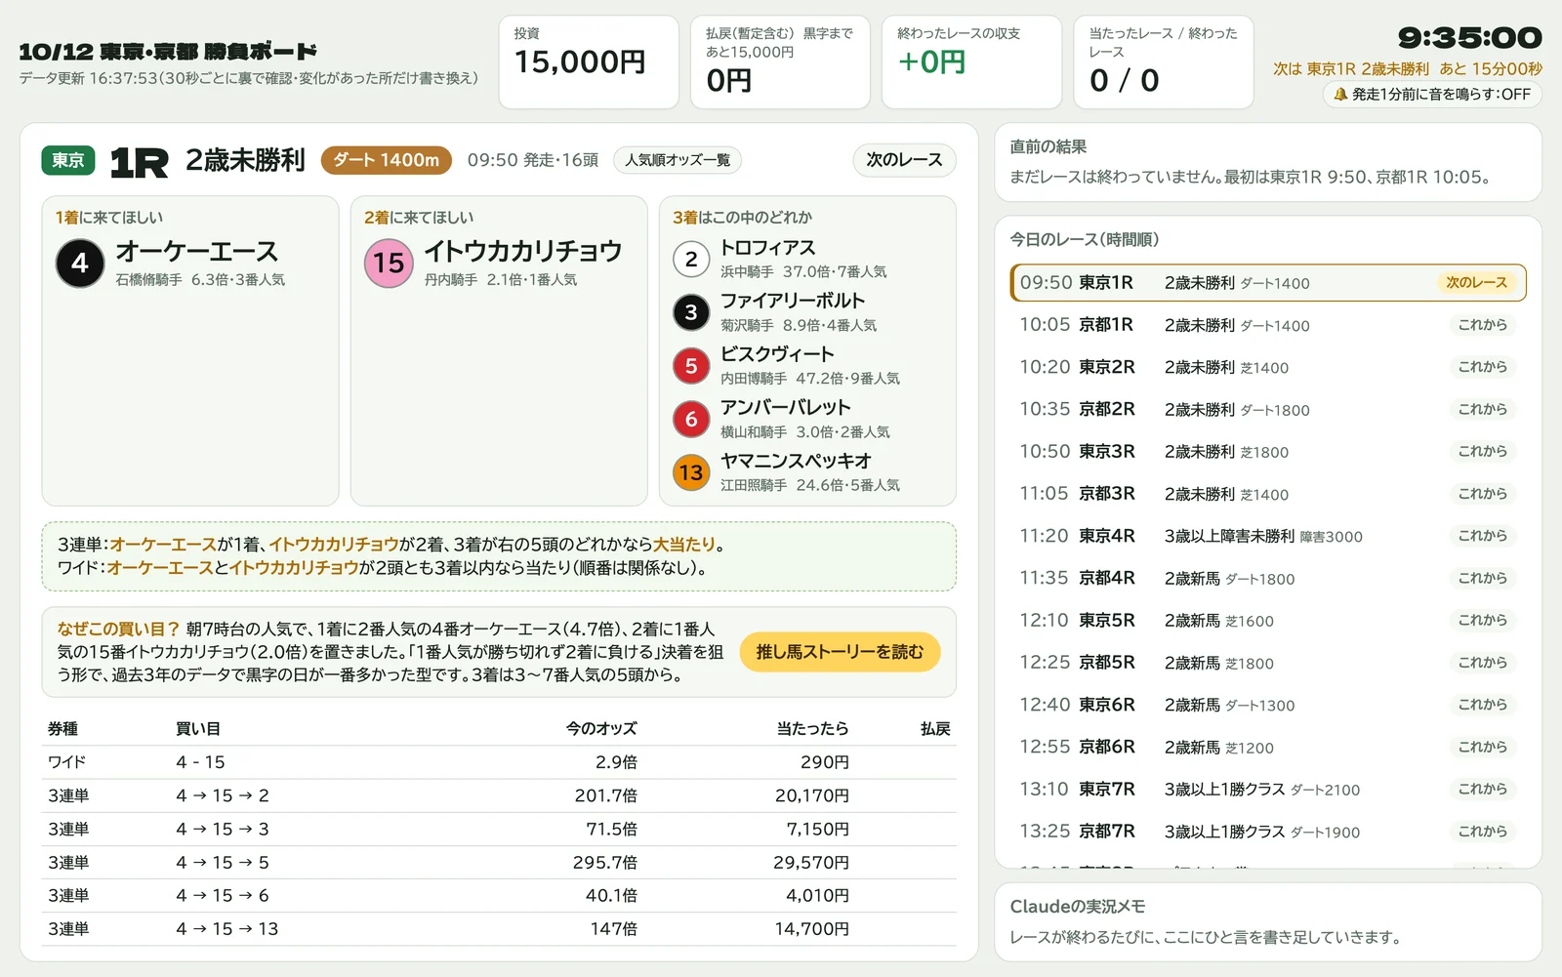Screen dimensions: 1562x977
Task: Click the green 東京 venue tag
Action: click(x=68, y=160)
